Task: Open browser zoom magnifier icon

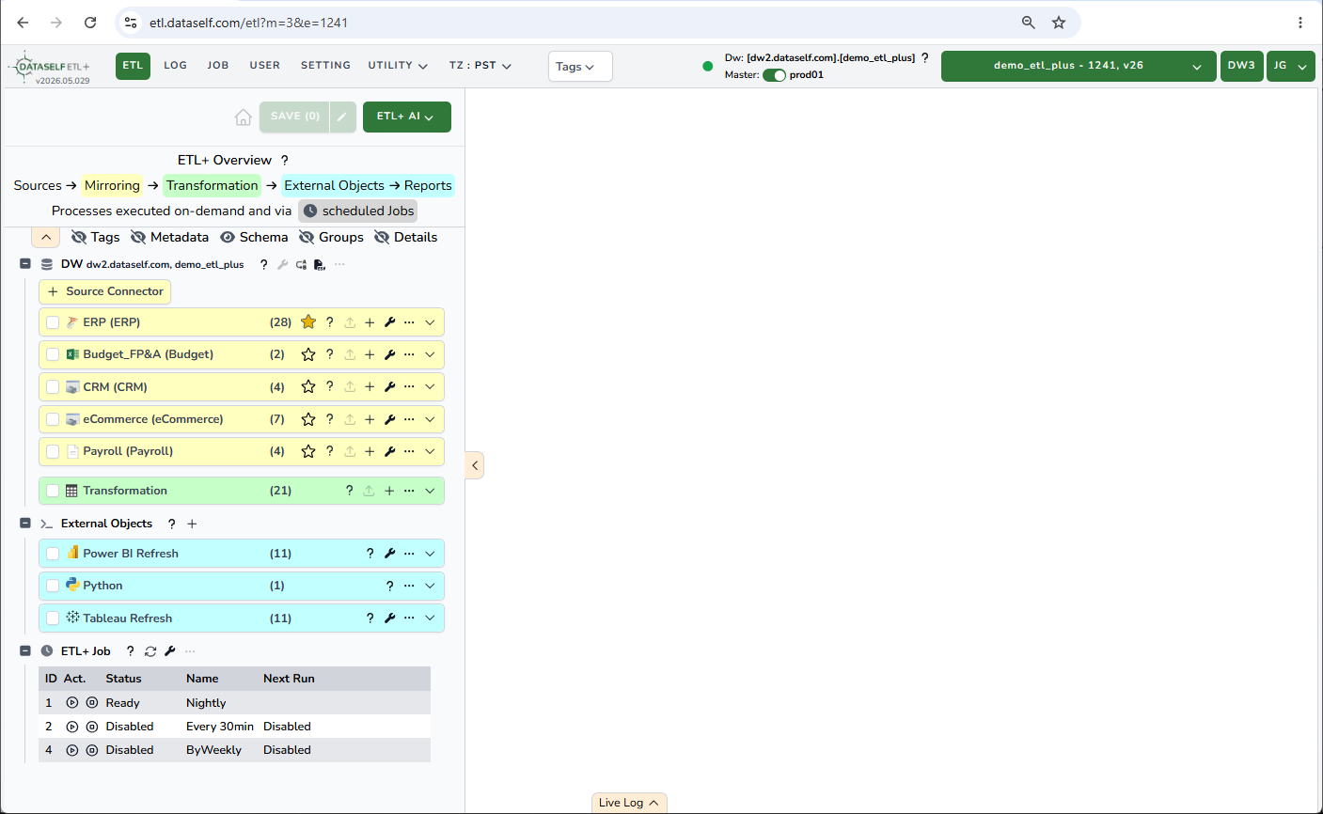Action: (x=1029, y=23)
